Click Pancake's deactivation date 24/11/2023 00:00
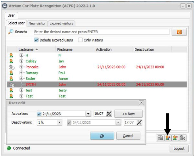The height and width of the screenshot is (157, 195). click(150, 67)
